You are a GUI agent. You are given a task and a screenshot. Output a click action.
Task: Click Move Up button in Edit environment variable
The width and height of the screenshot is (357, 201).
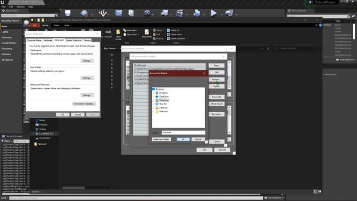click(216, 97)
